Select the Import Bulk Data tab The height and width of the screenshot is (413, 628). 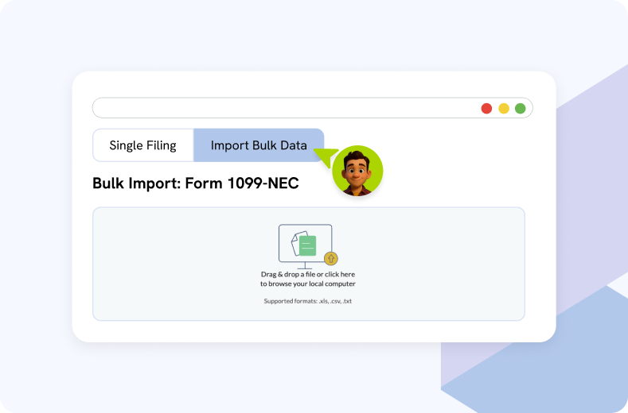[x=259, y=145]
